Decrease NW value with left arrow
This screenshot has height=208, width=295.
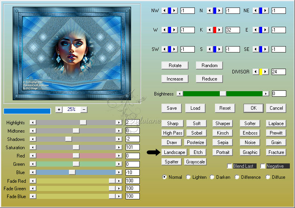[165, 11]
